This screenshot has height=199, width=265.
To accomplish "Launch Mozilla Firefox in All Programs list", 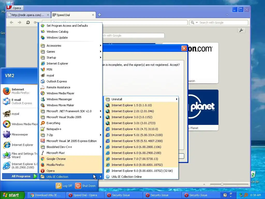I will 71,165.
